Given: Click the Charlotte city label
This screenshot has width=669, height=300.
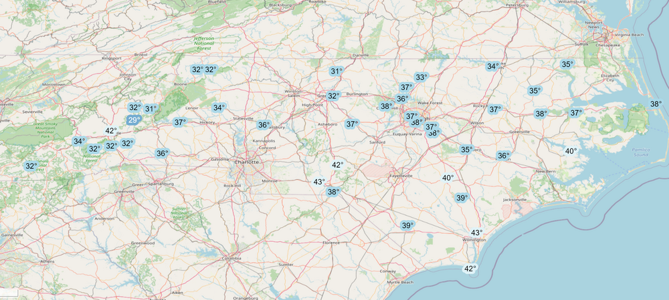Looking at the screenshot, I should (247, 162).
